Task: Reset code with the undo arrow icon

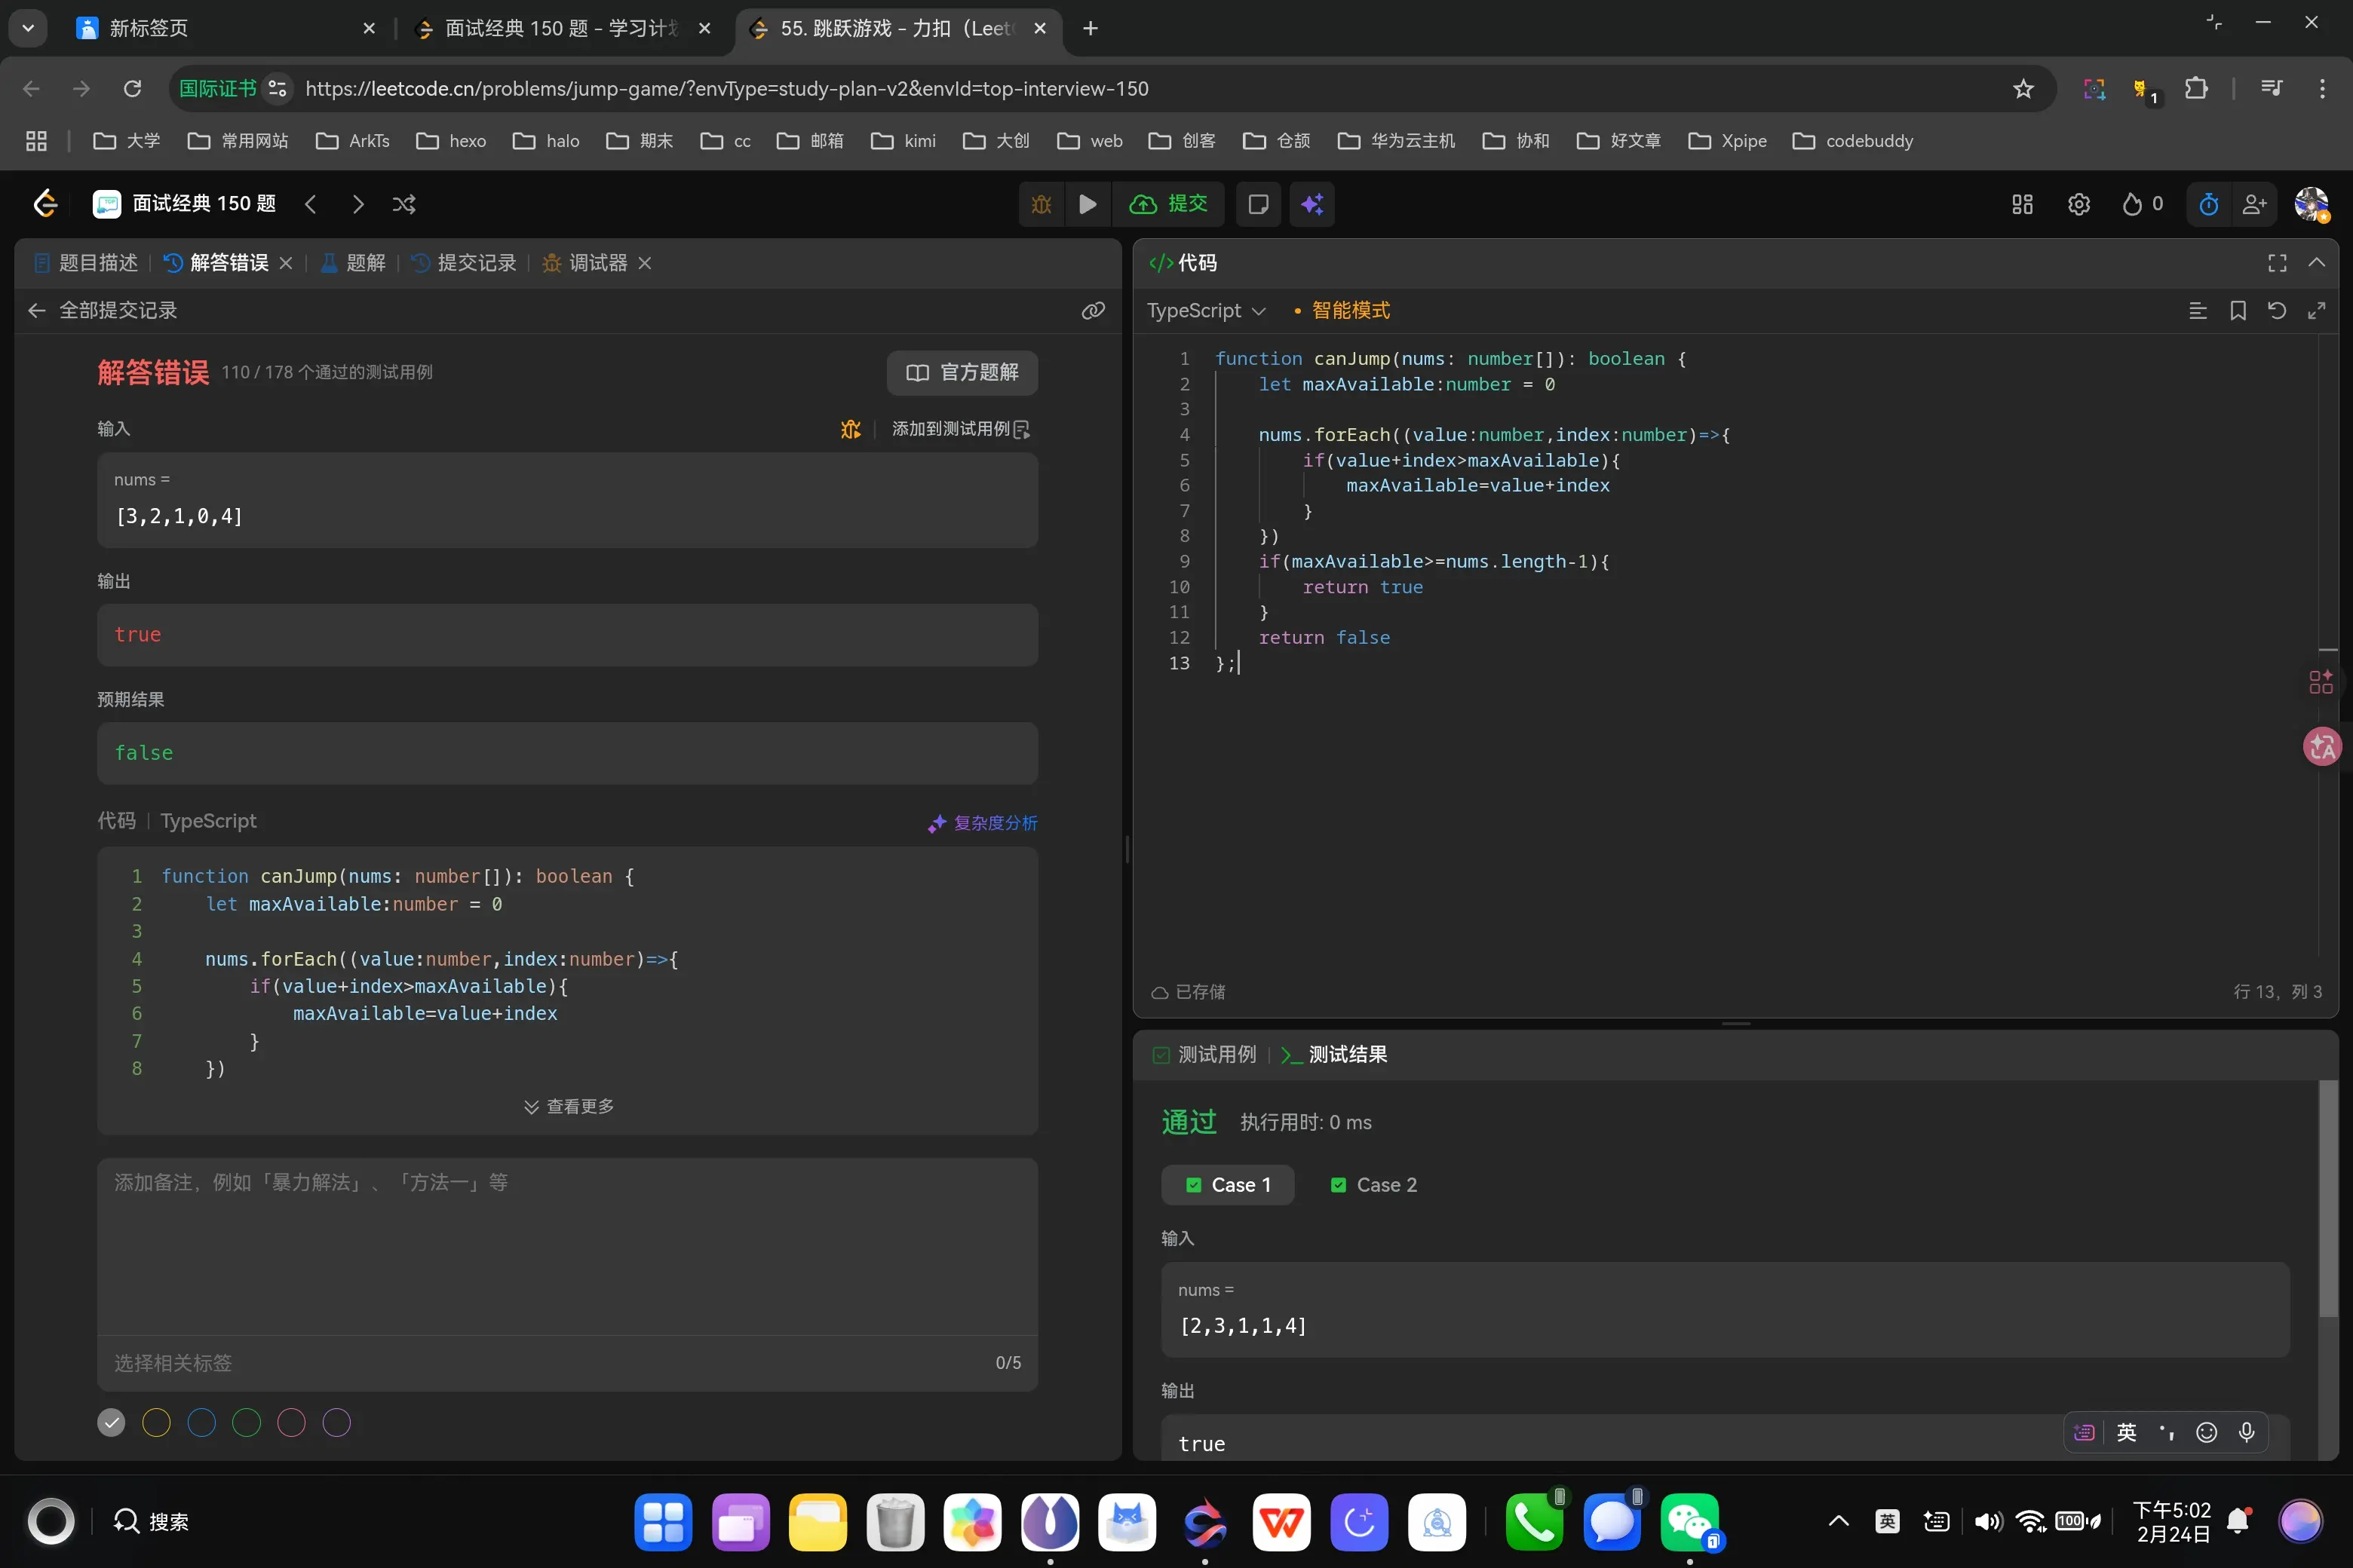Action: (x=2276, y=311)
